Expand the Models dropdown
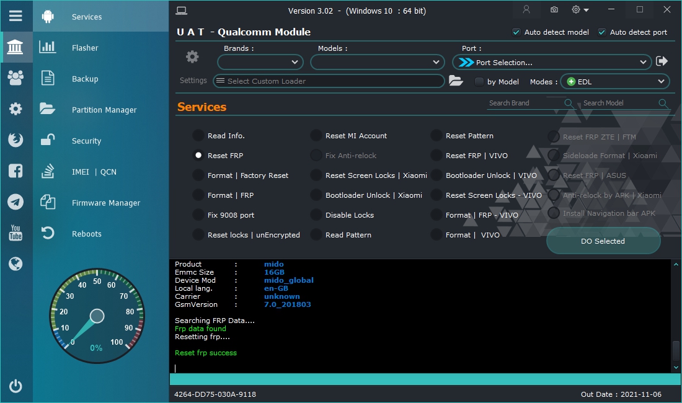The width and height of the screenshot is (682, 403). pyautogui.click(x=377, y=62)
